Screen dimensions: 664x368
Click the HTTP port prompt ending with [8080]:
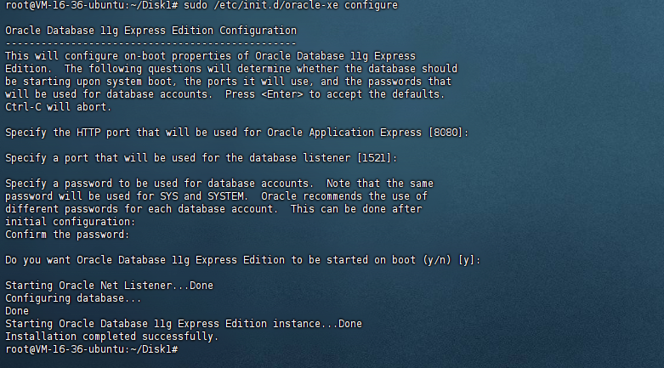click(x=236, y=133)
